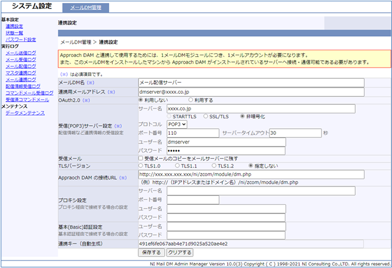The width and height of the screenshot is (392, 268).
Task: Click the Approach DAM 接続URL field
Action: 251,174
